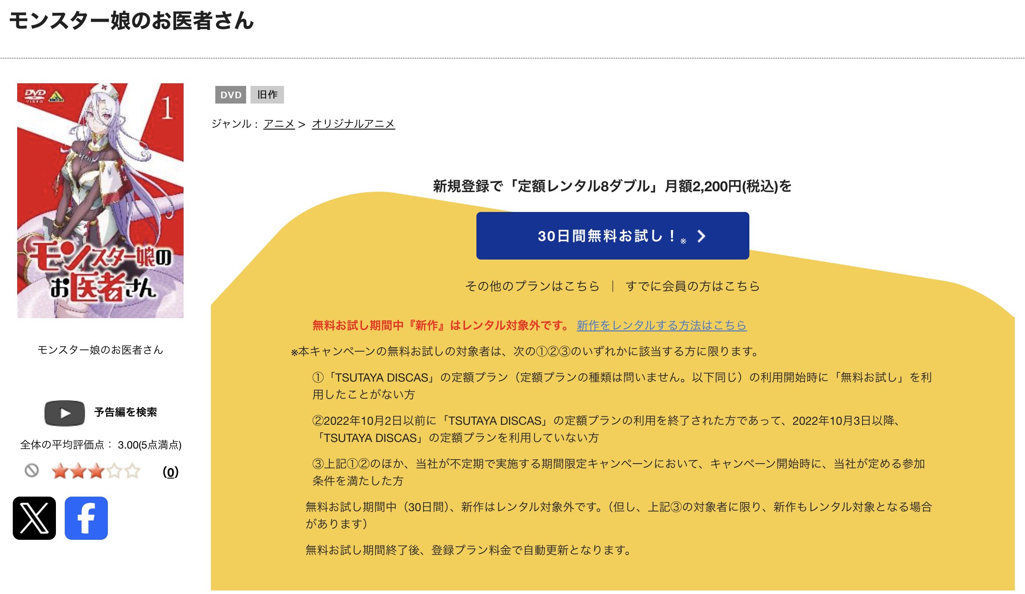Click 予告編を検索 label
Viewport: 1025px width, 594px height.
click(125, 412)
